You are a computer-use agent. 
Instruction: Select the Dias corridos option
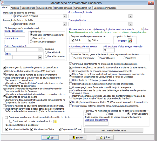pyautogui.click(x=31, y=38)
